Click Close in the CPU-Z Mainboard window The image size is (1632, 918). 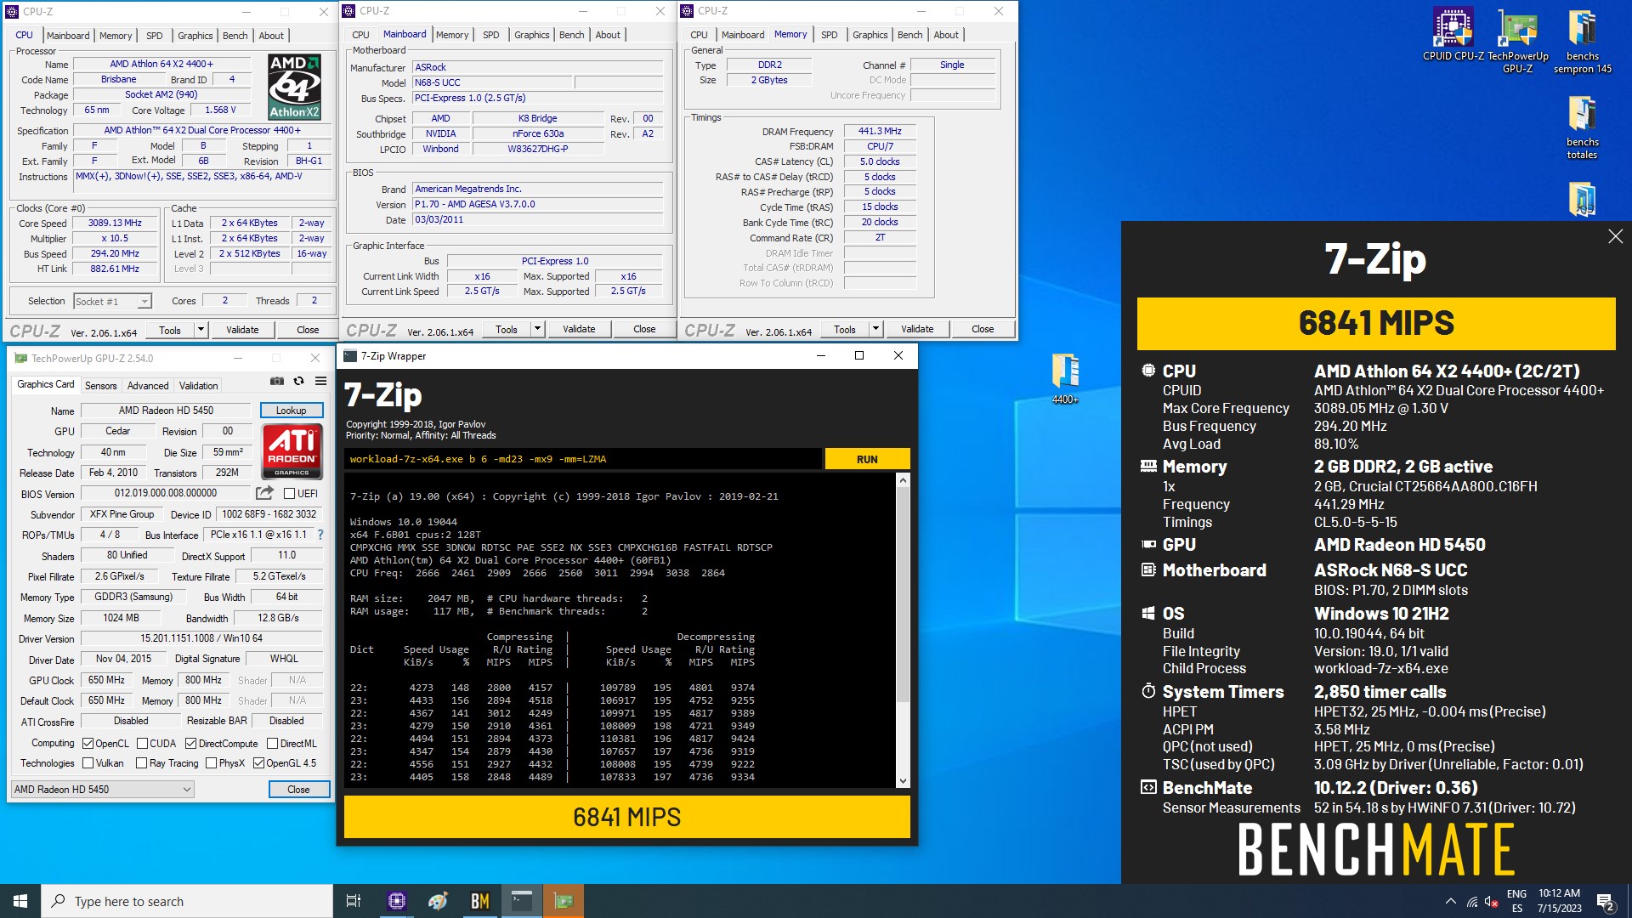644,329
